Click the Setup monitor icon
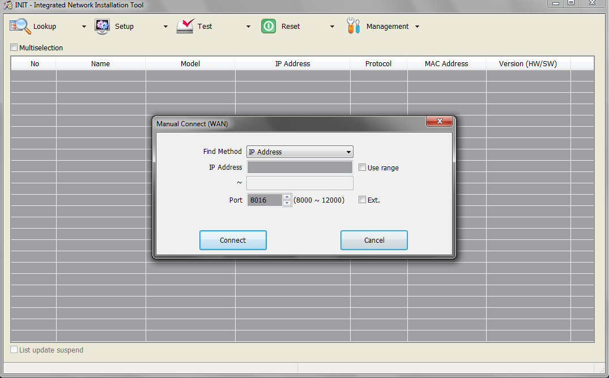Viewport: 609px width, 378px height. [x=102, y=27]
